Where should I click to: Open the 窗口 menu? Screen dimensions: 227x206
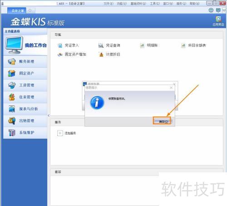[168, 4]
